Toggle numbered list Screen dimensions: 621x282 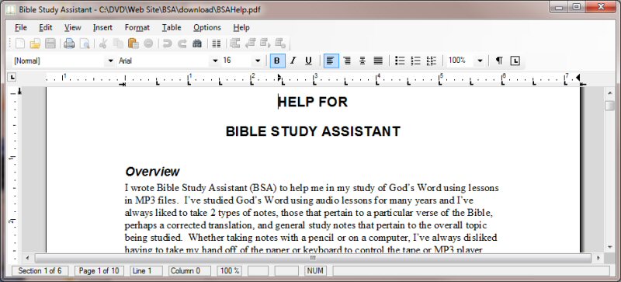pos(415,61)
